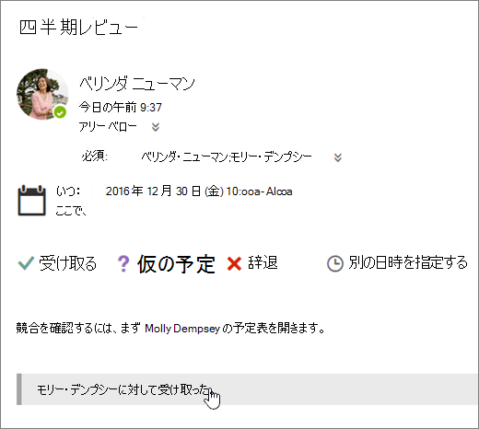Click the green checkmark accept icon

26,263
